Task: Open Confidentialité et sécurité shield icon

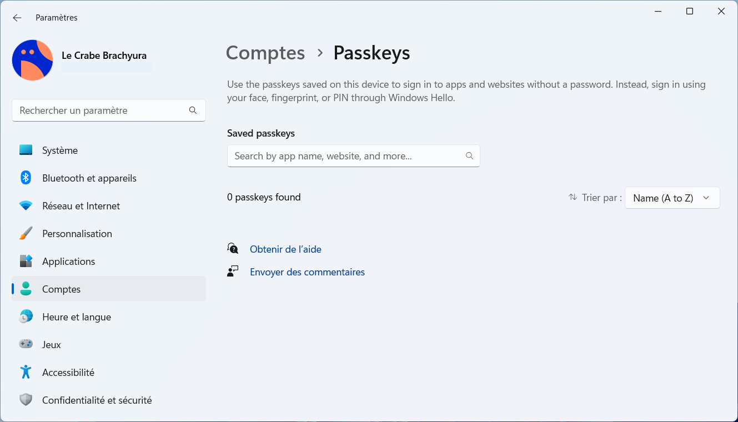Action: [26, 400]
